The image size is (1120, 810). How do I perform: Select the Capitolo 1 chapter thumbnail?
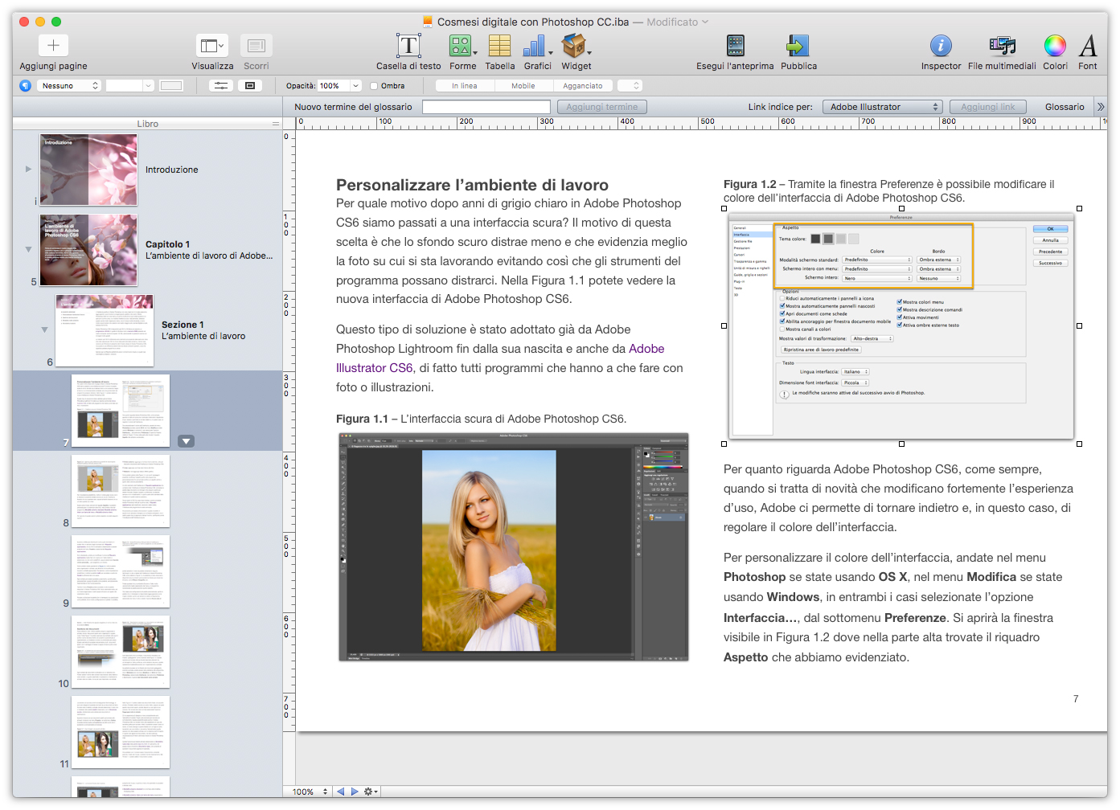(x=88, y=250)
